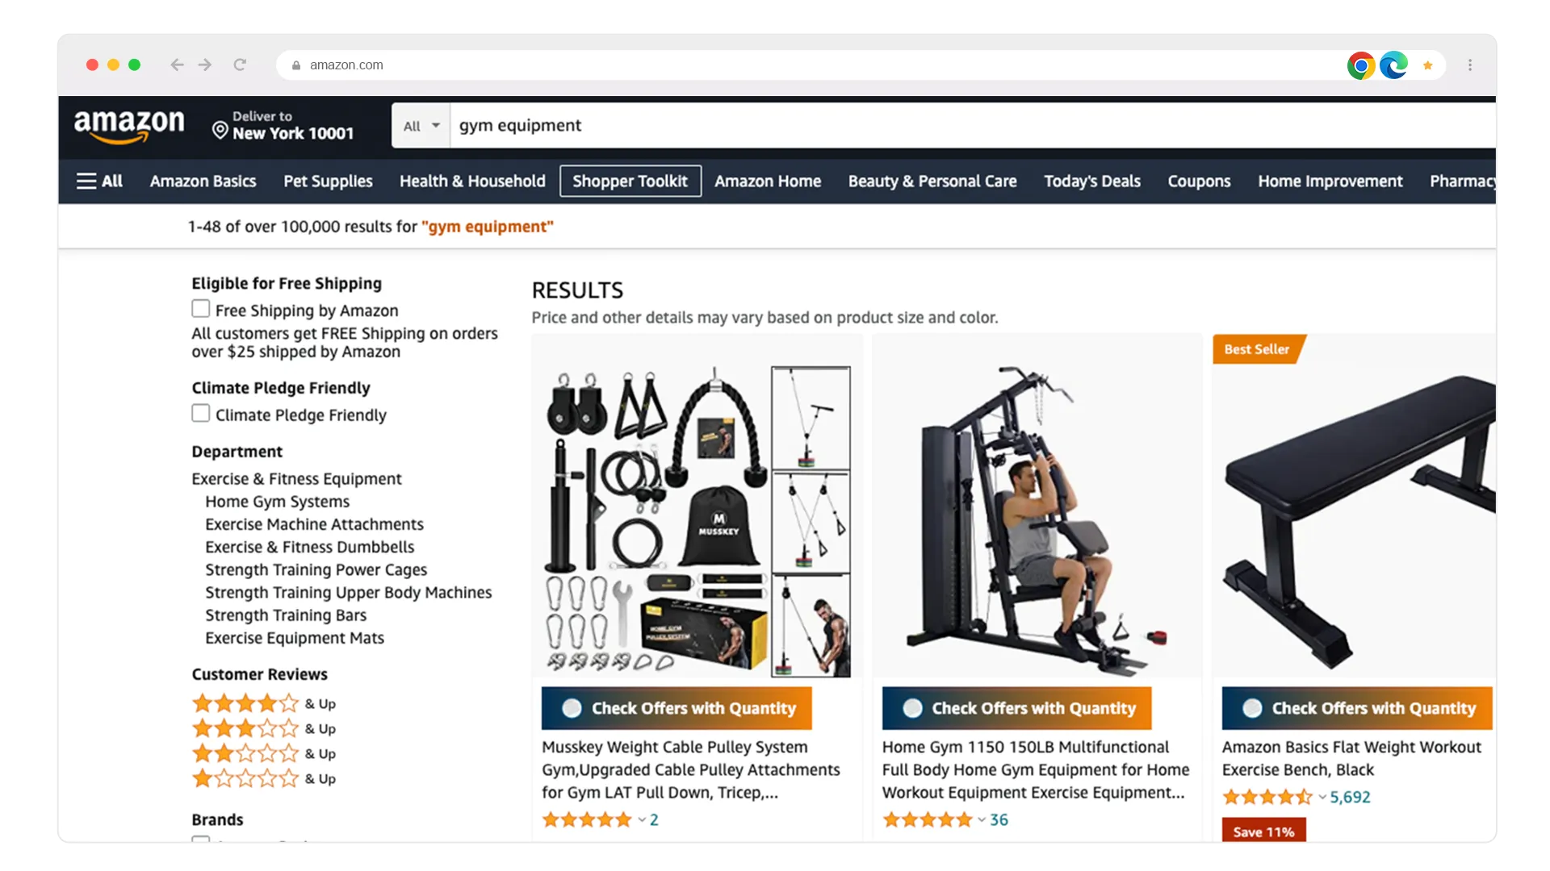
Task: Open the All departments dropdown
Action: pyautogui.click(x=418, y=126)
